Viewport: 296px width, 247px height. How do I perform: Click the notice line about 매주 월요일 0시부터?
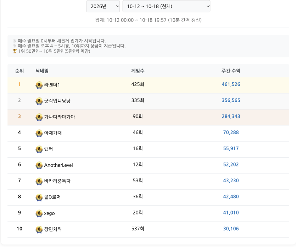59,41
